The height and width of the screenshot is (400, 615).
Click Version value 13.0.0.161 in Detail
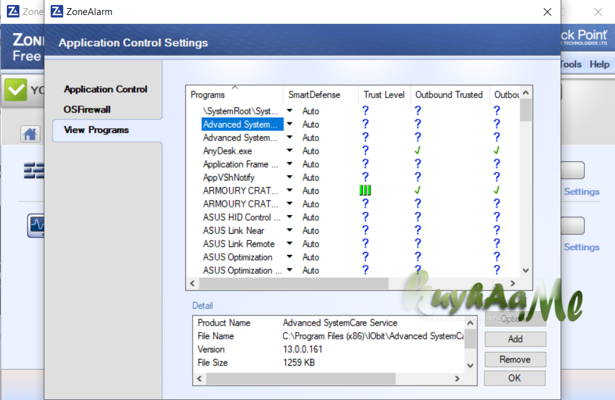(302, 349)
